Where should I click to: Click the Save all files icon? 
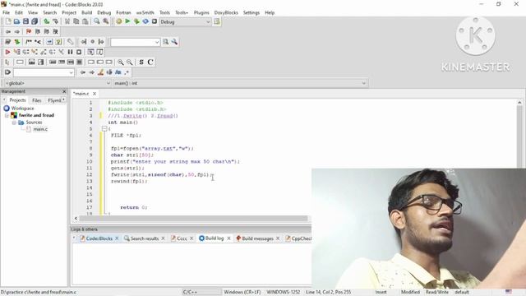[35, 21]
